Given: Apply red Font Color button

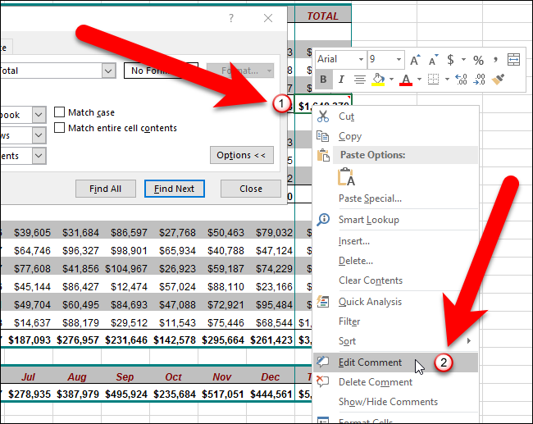Looking at the screenshot, I should [406, 80].
